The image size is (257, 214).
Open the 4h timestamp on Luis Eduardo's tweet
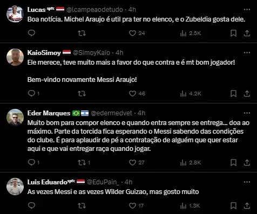pos(128,182)
